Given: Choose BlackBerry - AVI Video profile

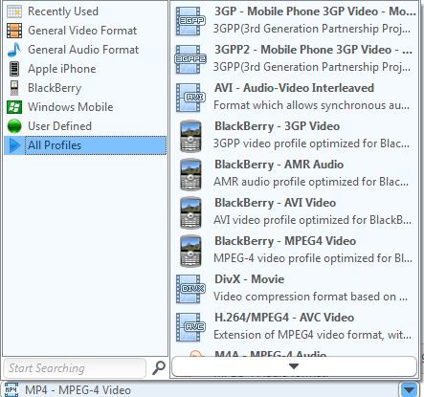Looking at the screenshot, I should [295, 211].
